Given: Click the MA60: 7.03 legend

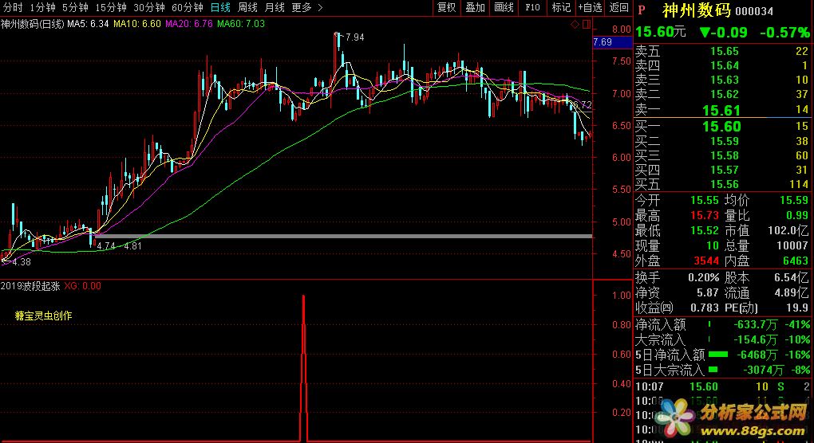Looking at the screenshot, I should coord(241,24).
